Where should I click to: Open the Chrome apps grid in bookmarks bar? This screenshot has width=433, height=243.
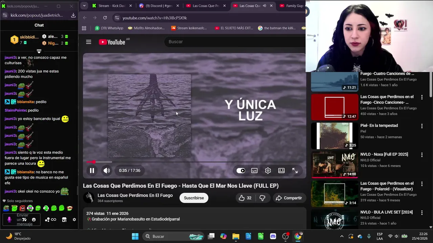click(84, 28)
